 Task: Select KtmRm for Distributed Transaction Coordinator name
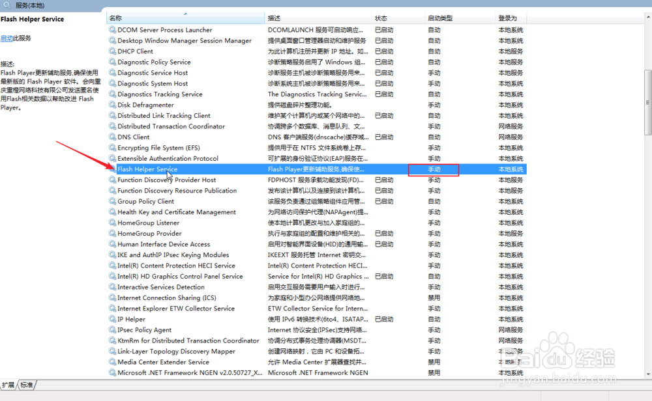click(x=188, y=341)
